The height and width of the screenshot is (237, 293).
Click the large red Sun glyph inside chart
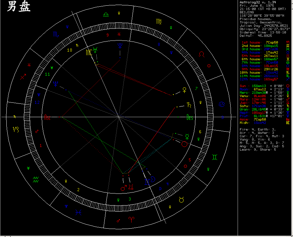(x=184, y=144)
